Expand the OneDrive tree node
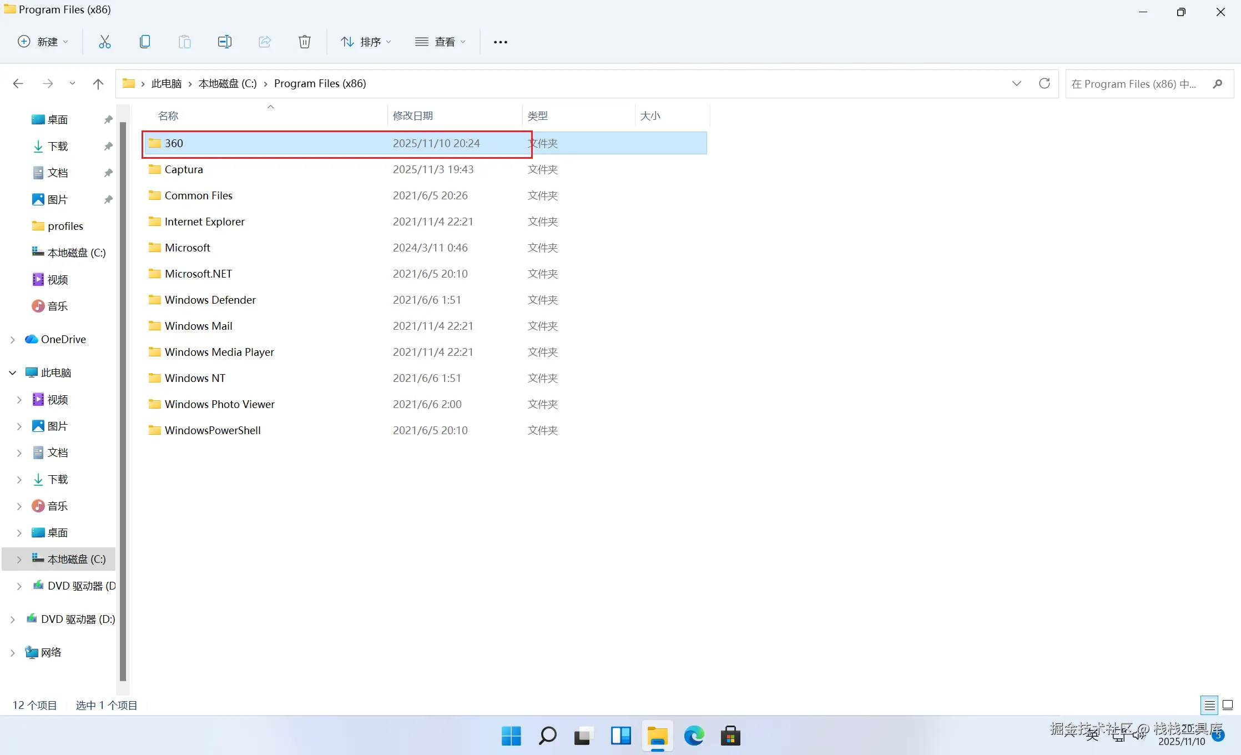The width and height of the screenshot is (1241, 755). click(12, 340)
